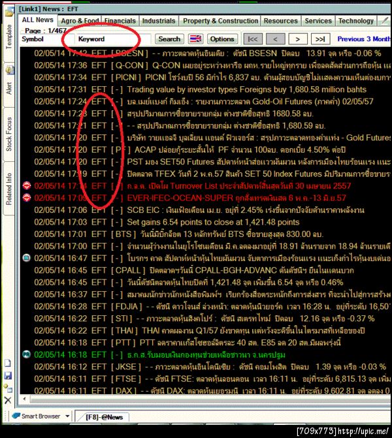Open the Template side tab
Screen dimensions: 392x438
[9, 37]
